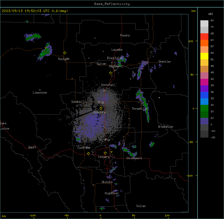Pick the orange legend swatch between 60 and 57

point(204,43)
